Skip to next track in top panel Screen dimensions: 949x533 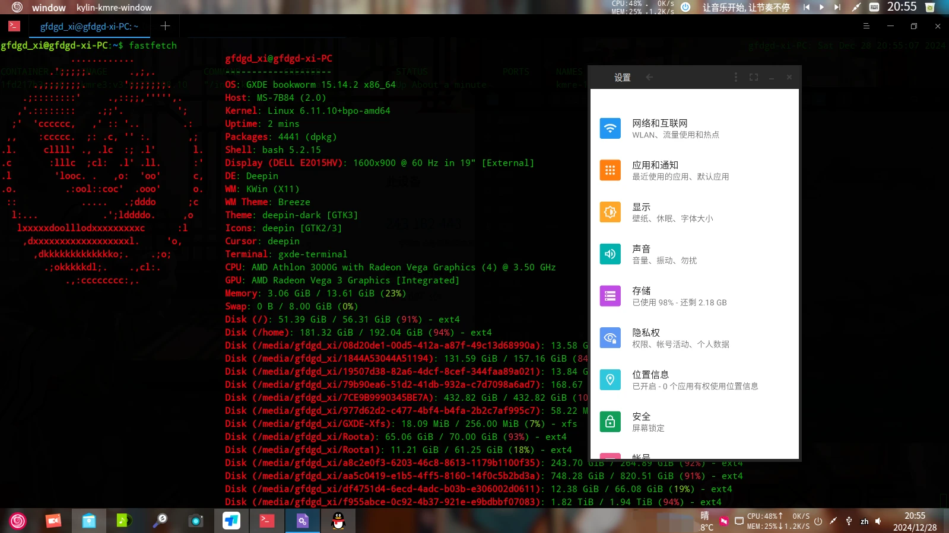pyautogui.click(x=837, y=7)
